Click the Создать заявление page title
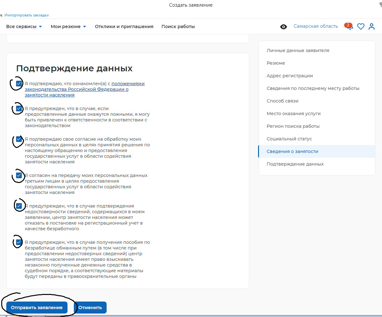 191,5
